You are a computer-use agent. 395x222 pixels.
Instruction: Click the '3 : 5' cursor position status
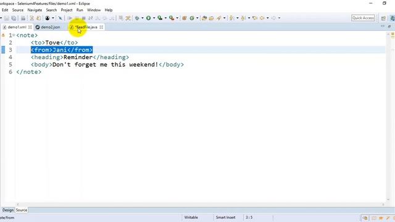click(249, 218)
